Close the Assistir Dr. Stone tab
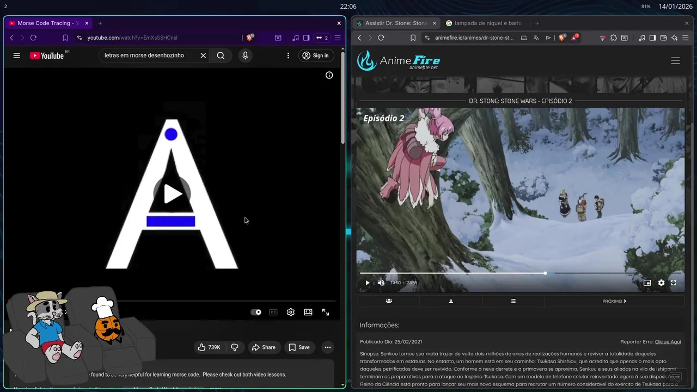697x392 pixels. point(435,23)
